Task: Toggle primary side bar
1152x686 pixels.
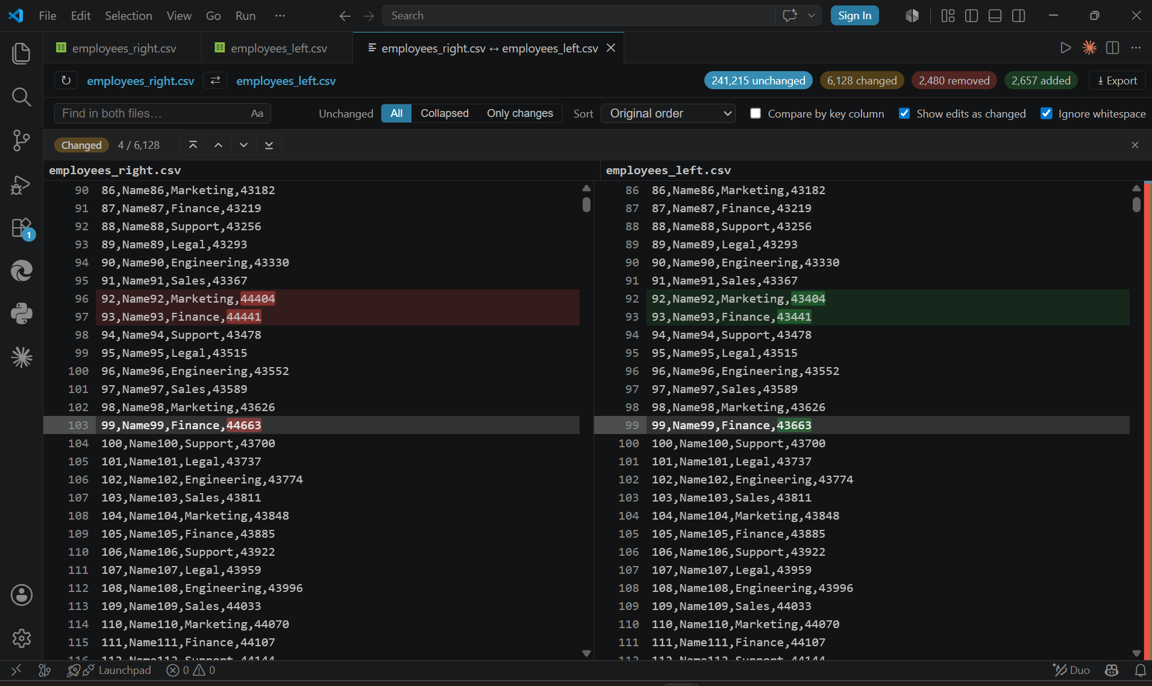Action: pos(971,16)
